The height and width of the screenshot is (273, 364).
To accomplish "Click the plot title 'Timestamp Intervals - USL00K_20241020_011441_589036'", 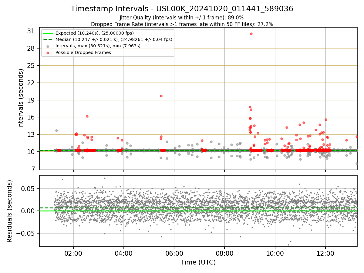I will 182,9.
